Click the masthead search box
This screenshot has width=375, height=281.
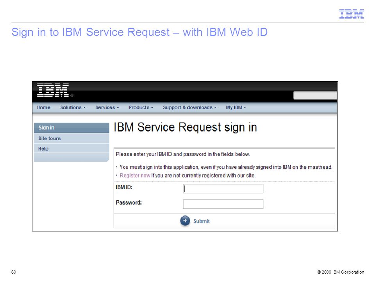coord(315,95)
